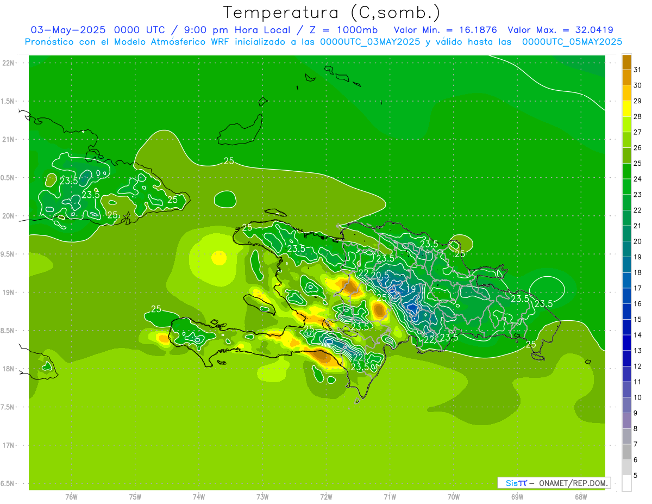
Task: Click the legend tick label "16"
Action: pos(638,304)
